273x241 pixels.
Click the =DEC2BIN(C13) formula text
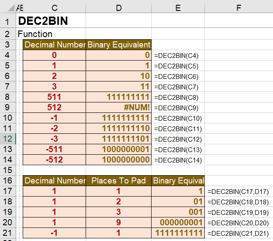point(178,150)
